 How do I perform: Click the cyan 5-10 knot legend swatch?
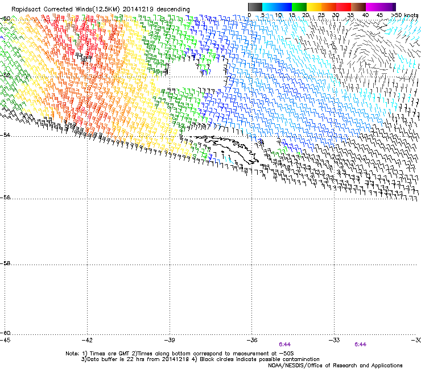click(270, 7)
